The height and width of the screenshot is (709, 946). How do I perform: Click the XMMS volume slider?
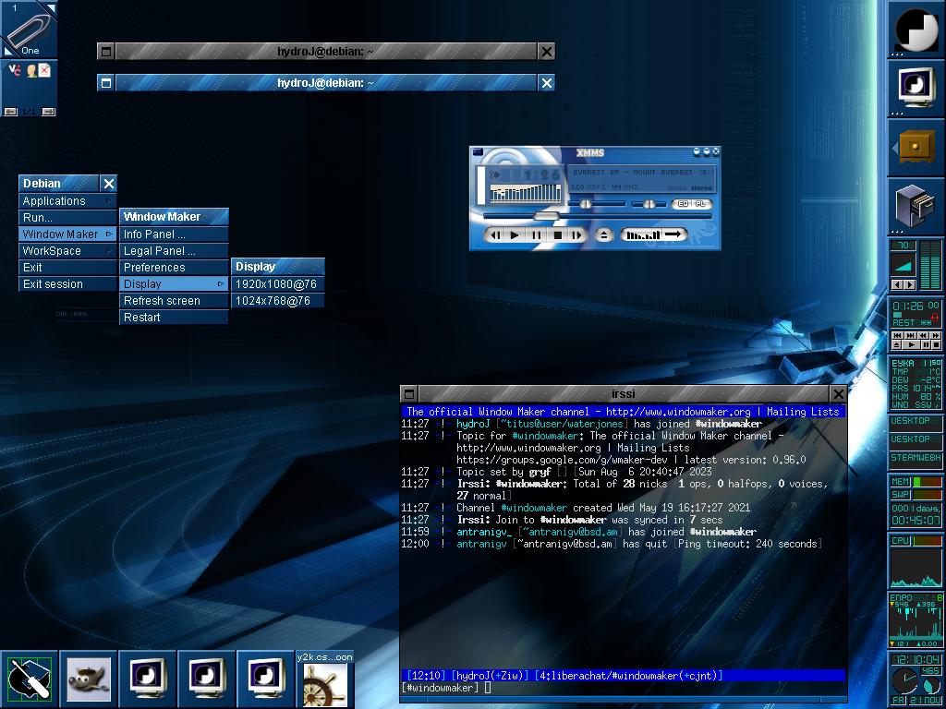coord(586,204)
